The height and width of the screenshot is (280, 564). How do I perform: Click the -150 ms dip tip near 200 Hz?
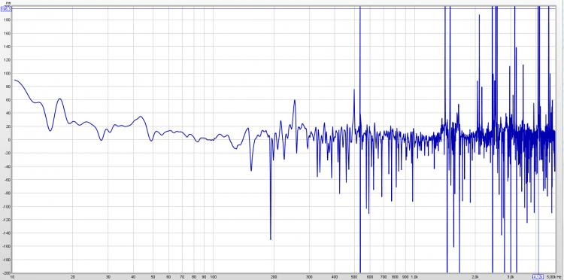[x=271, y=239]
